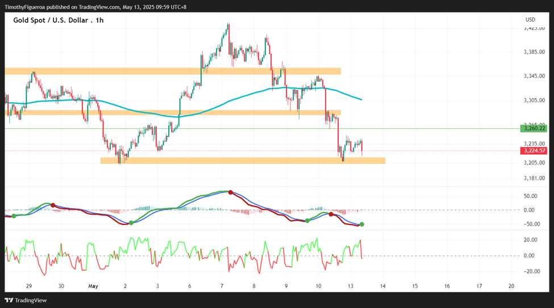Image resolution: width=554 pixels, height=308 pixels.
Task: Click the date label 6 on time axis
Action: click(190, 286)
